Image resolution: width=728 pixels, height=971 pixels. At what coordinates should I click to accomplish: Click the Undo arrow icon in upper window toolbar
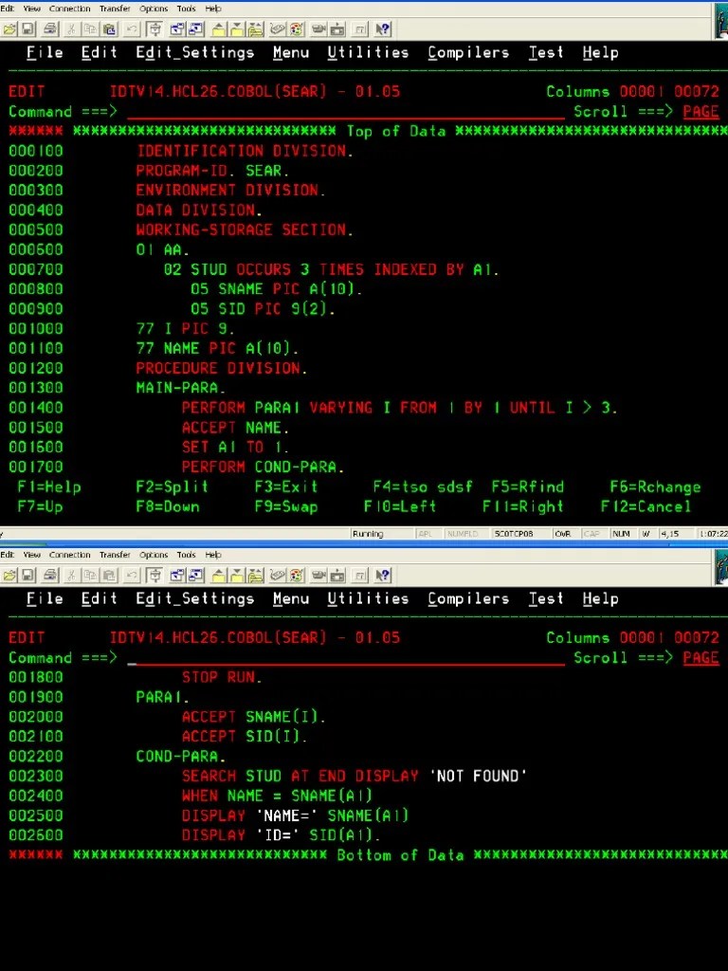click(131, 29)
